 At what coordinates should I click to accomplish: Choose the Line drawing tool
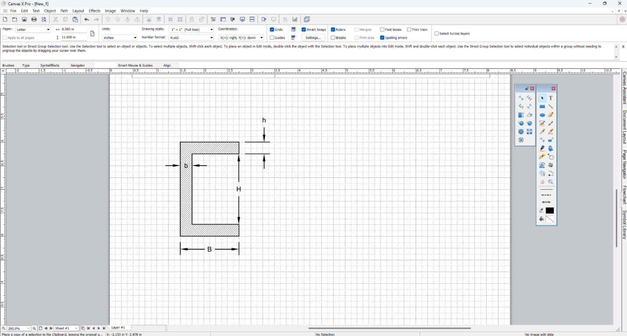551,106
